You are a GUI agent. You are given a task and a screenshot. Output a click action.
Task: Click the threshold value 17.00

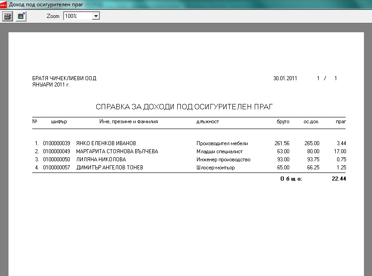(340, 151)
